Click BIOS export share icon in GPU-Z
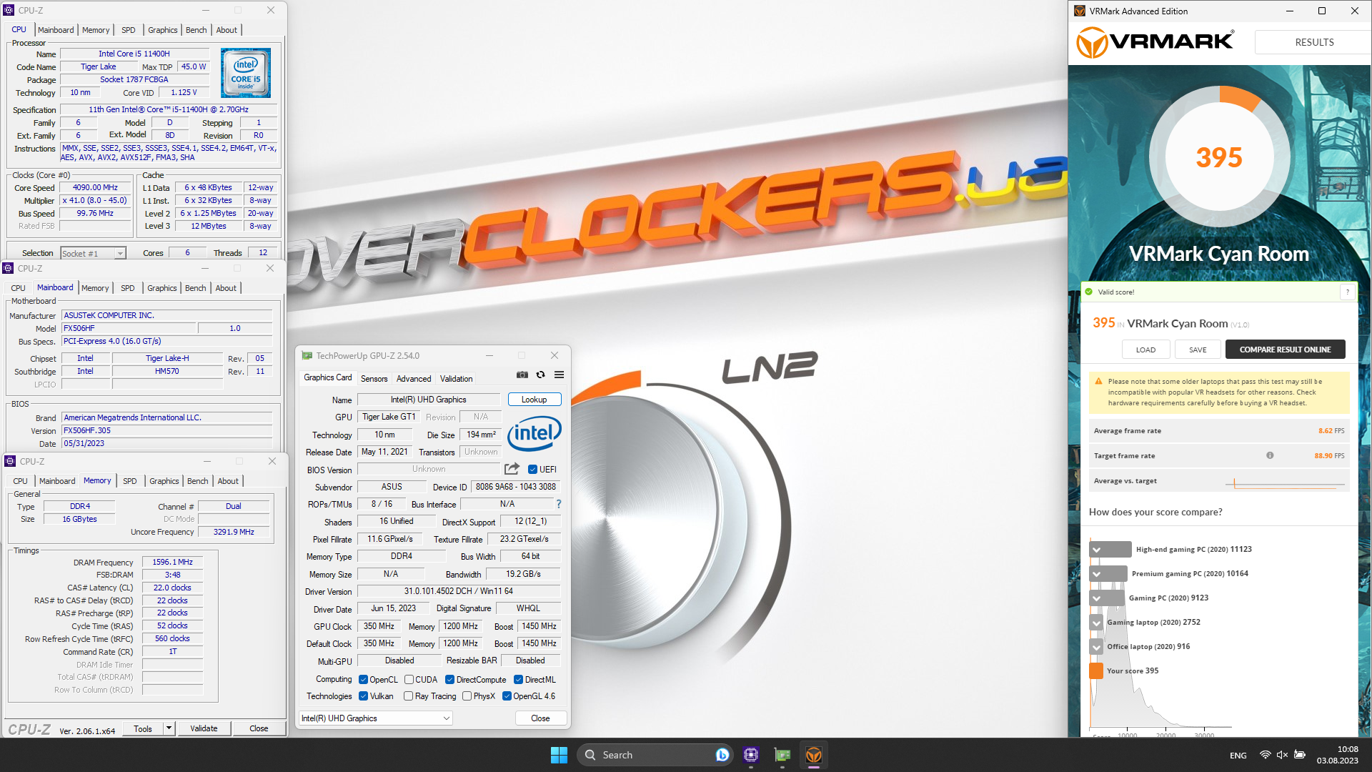1372x772 pixels. tap(512, 469)
